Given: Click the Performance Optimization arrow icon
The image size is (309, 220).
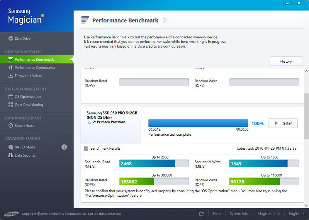Looking at the screenshot, I should point(11,68).
